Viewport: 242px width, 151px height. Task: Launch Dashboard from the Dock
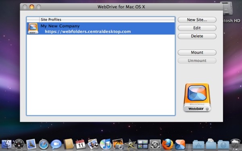[x=19, y=144]
